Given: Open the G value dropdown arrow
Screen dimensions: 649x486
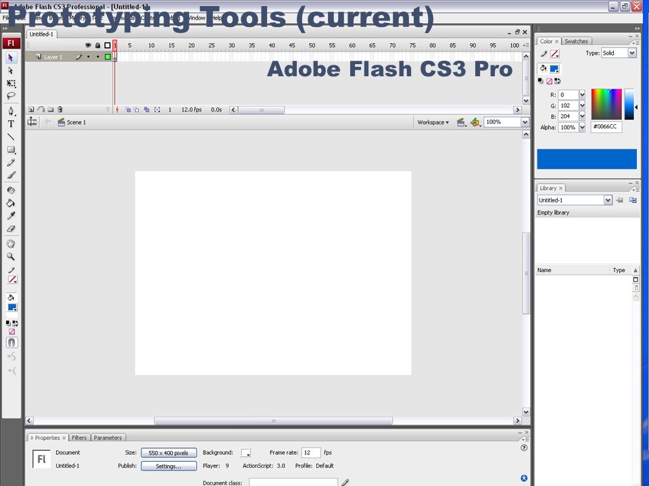Looking at the screenshot, I should click(x=582, y=105).
